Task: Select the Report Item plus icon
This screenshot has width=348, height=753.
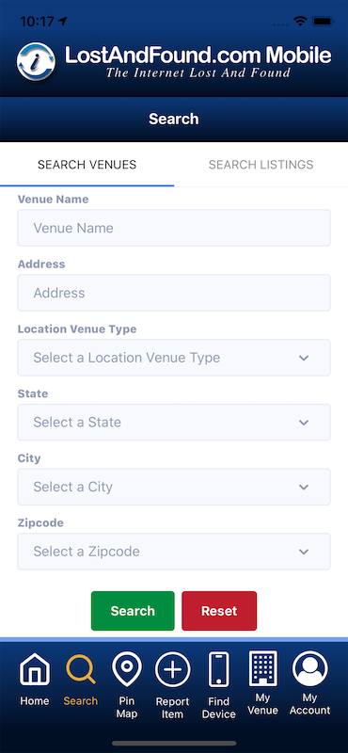Action: 173,669
